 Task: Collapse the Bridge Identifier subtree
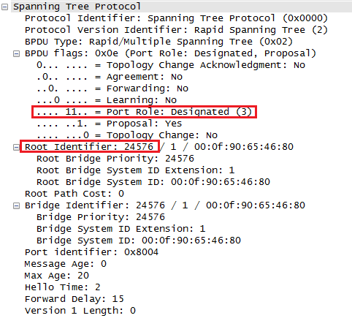click(16, 205)
